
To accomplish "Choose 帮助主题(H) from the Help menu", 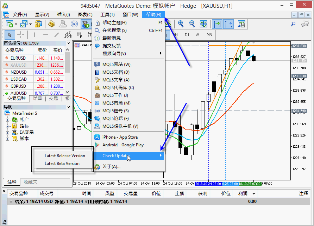I will [128, 23].
